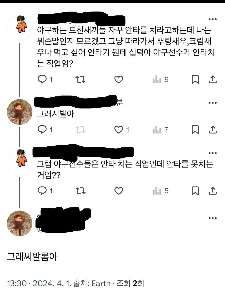225x293 pixels.
Task: Share the 그래시발아 tweet
Action: pos(212,130)
